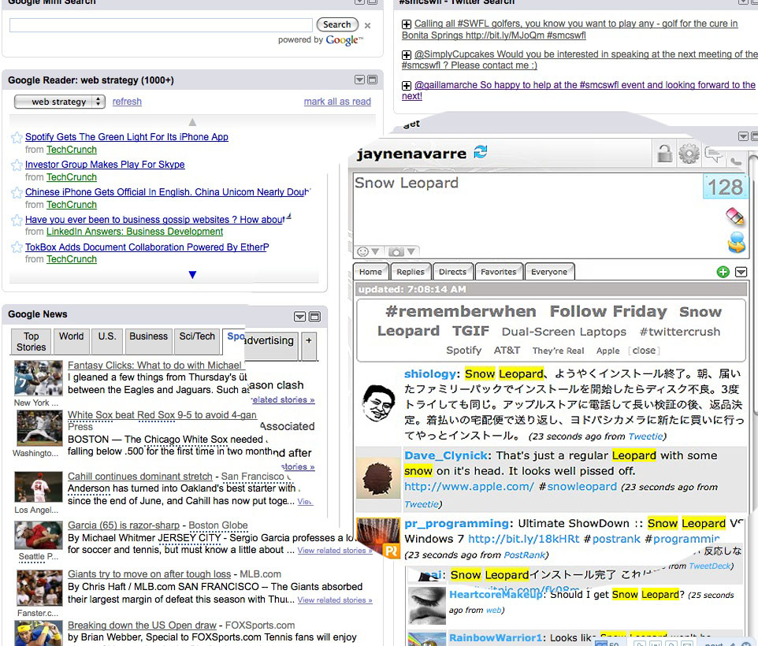Select the U.S. news tab

107,341
